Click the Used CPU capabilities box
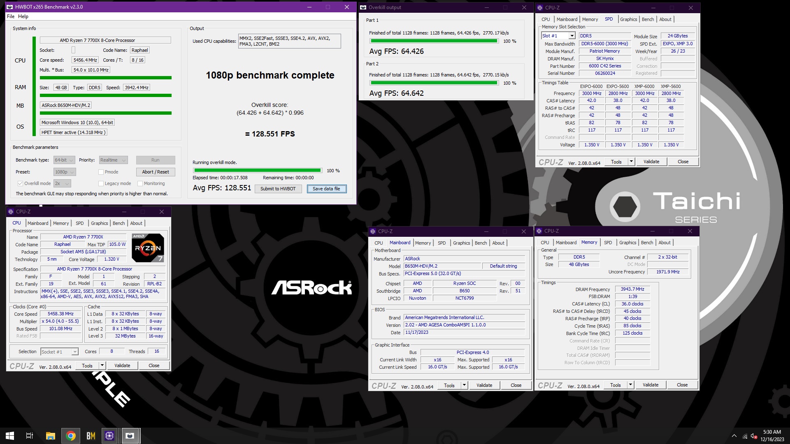The width and height of the screenshot is (790, 444). click(289, 41)
